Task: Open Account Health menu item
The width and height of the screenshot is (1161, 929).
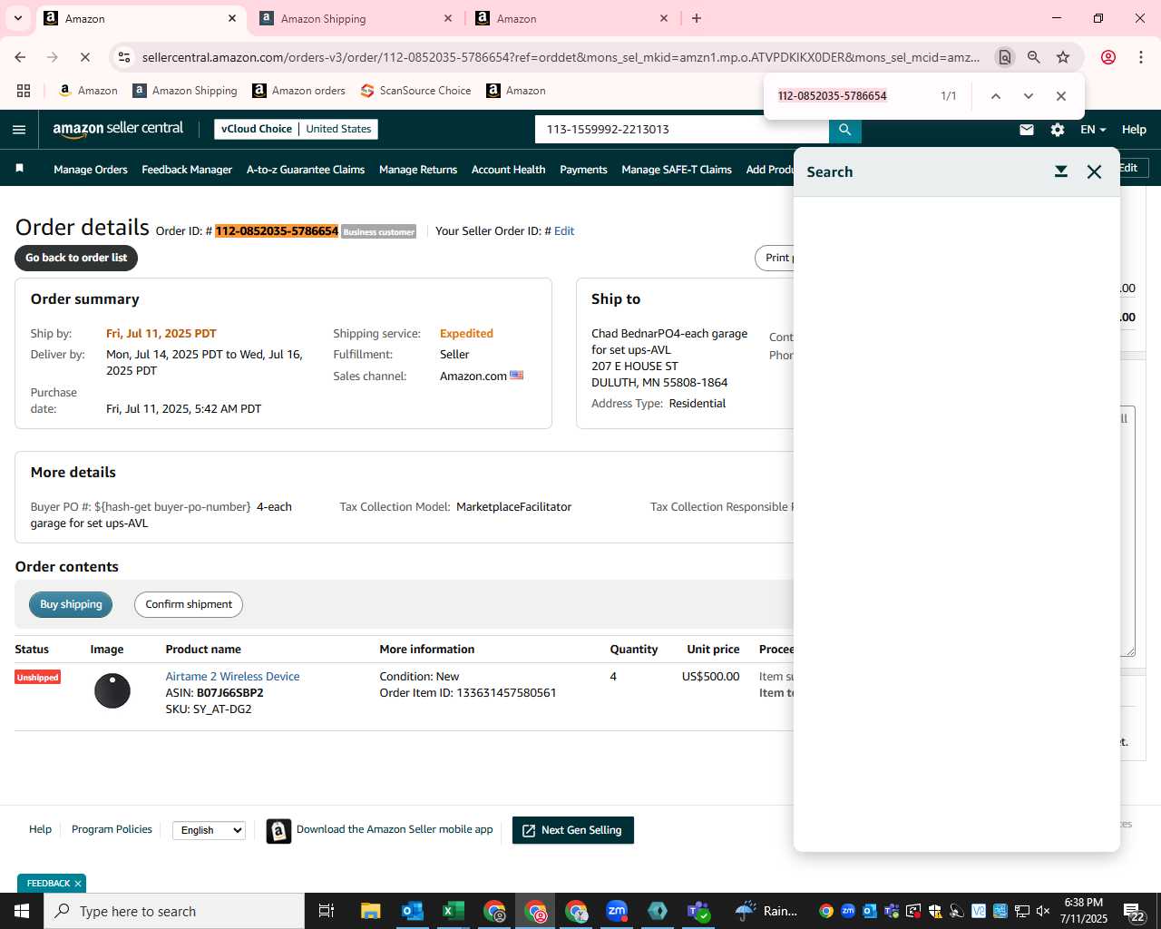Action: pyautogui.click(x=508, y=170)
